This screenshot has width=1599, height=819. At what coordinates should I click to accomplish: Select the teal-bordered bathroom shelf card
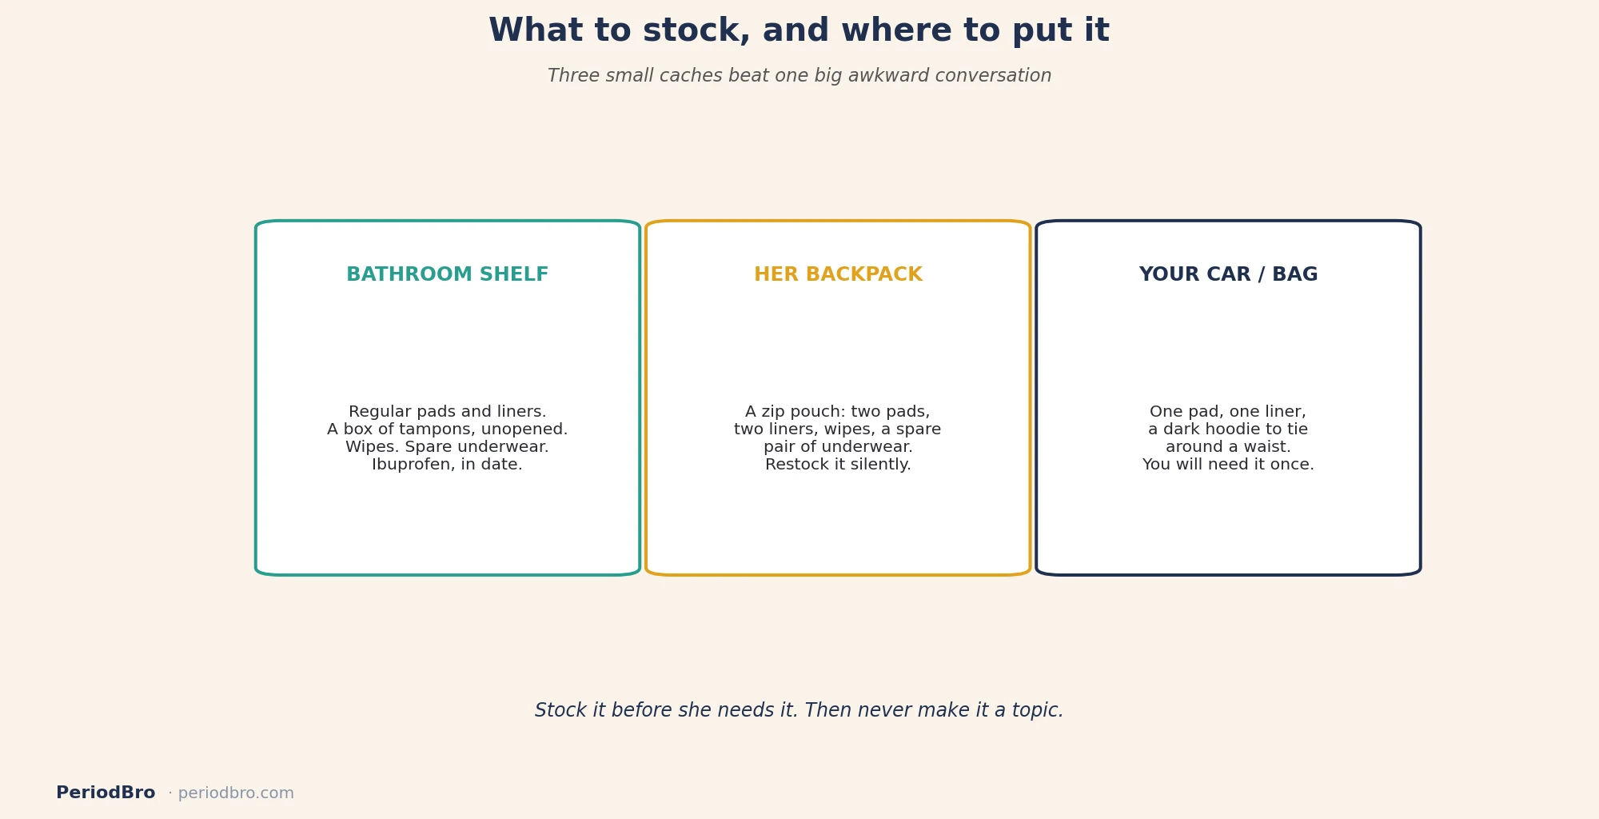click(448, 398)
